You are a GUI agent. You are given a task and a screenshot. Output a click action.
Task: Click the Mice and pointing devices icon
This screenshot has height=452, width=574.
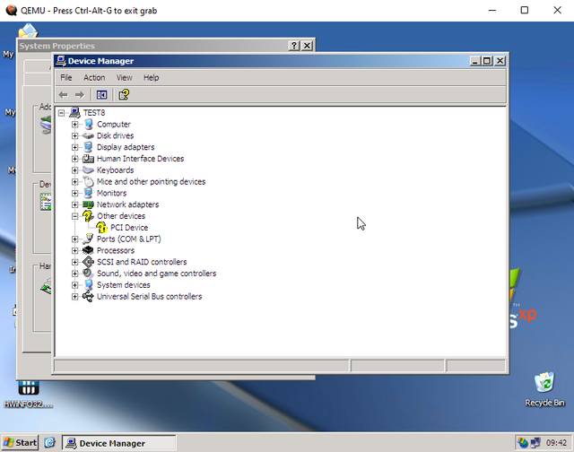coord(88,181)
